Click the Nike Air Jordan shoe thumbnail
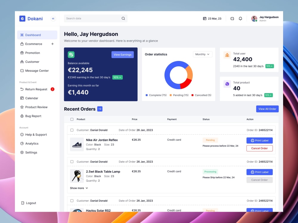The image size is (298, 223). click(77, 144)
